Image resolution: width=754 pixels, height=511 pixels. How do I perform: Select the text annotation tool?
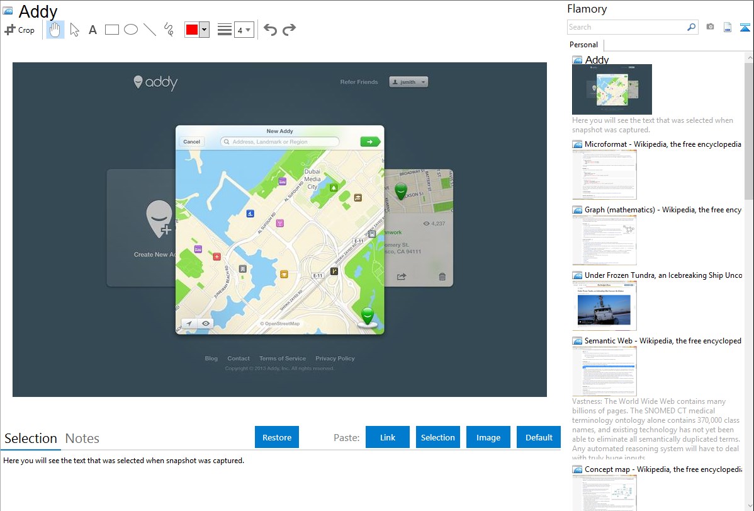point(93,30)
